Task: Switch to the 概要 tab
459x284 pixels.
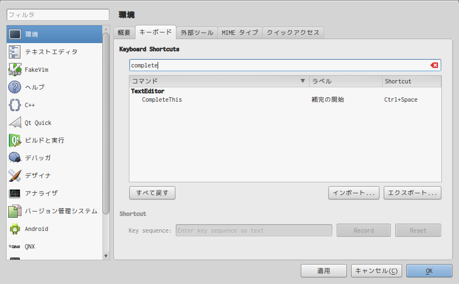Action: pos(124,33)
